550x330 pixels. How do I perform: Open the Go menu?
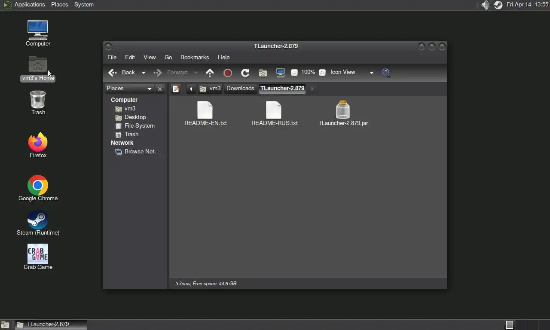[168, 57]
